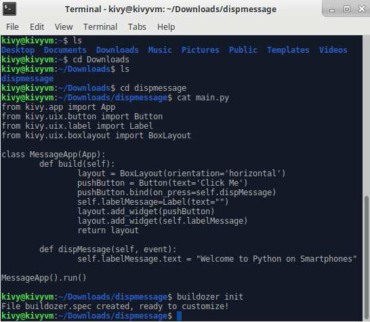The image size is (370, 322).
Task: Click 'layout.add_widget(self.labelMessage)' line
Action: pos(163,221)
